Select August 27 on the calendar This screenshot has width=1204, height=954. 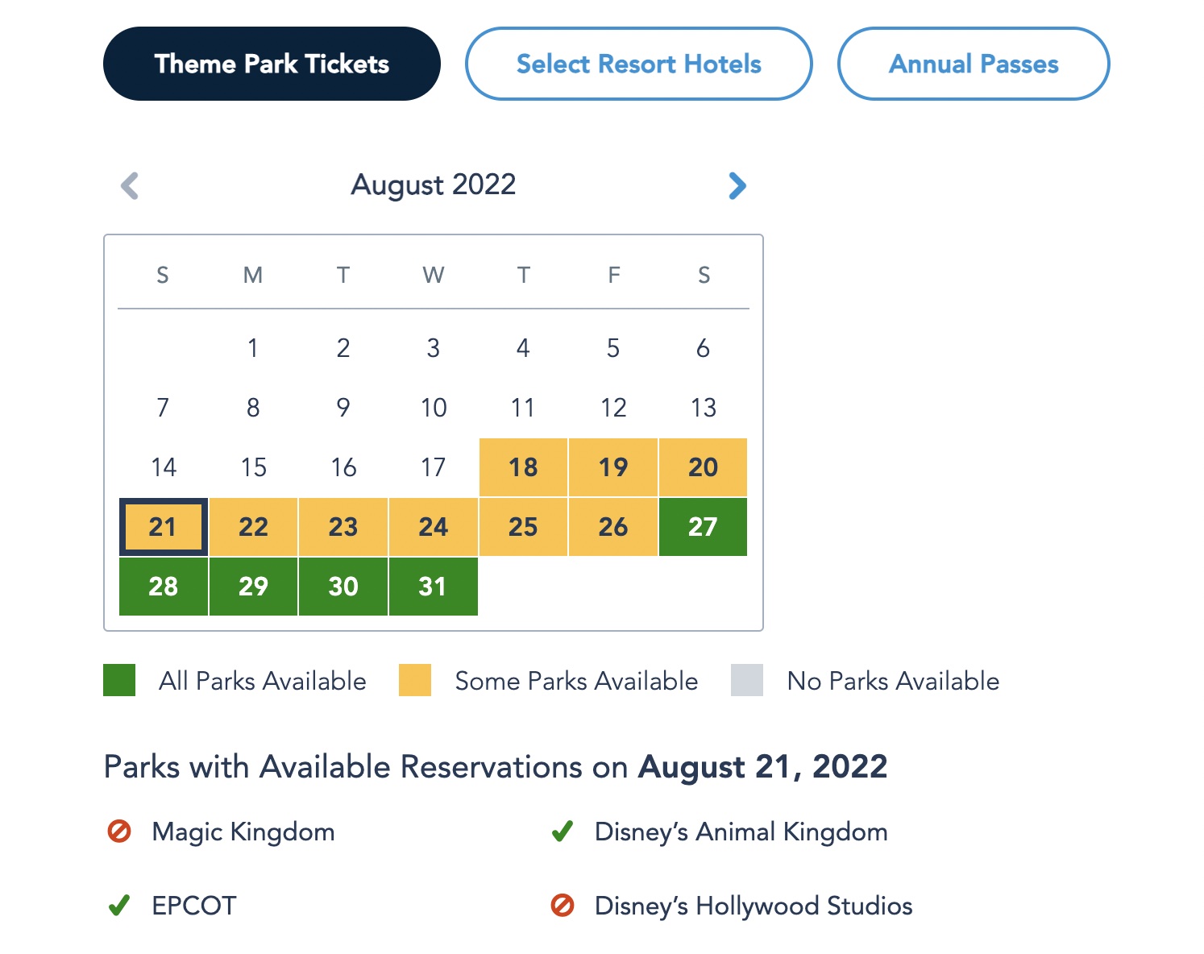click(x=703, y=527)
